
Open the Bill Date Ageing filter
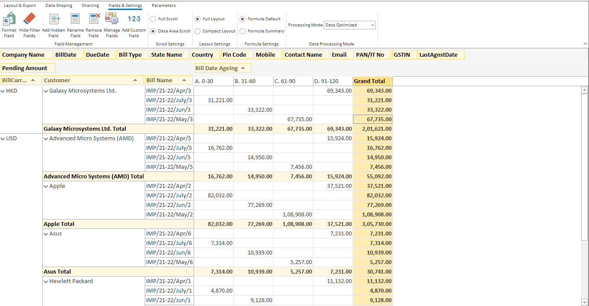point(222,68)
